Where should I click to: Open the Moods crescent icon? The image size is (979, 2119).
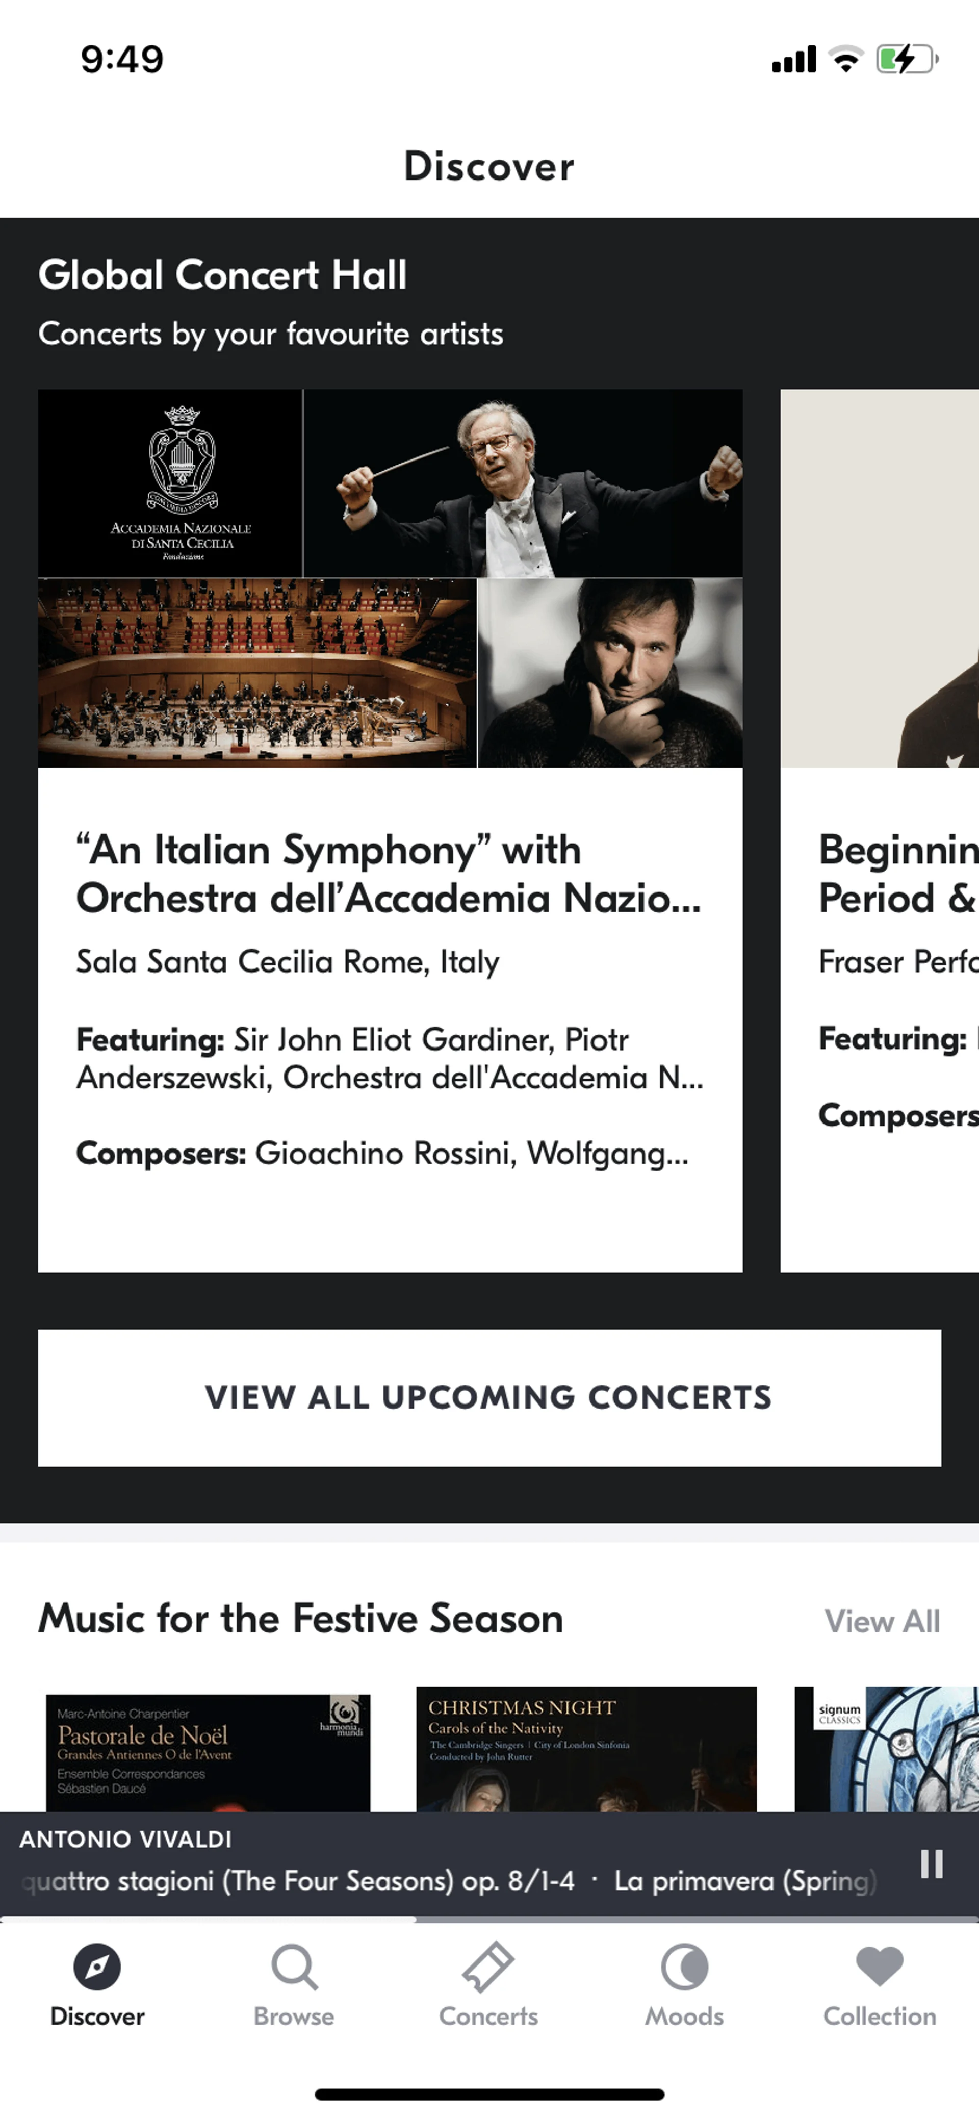[x=684, y=1968]
